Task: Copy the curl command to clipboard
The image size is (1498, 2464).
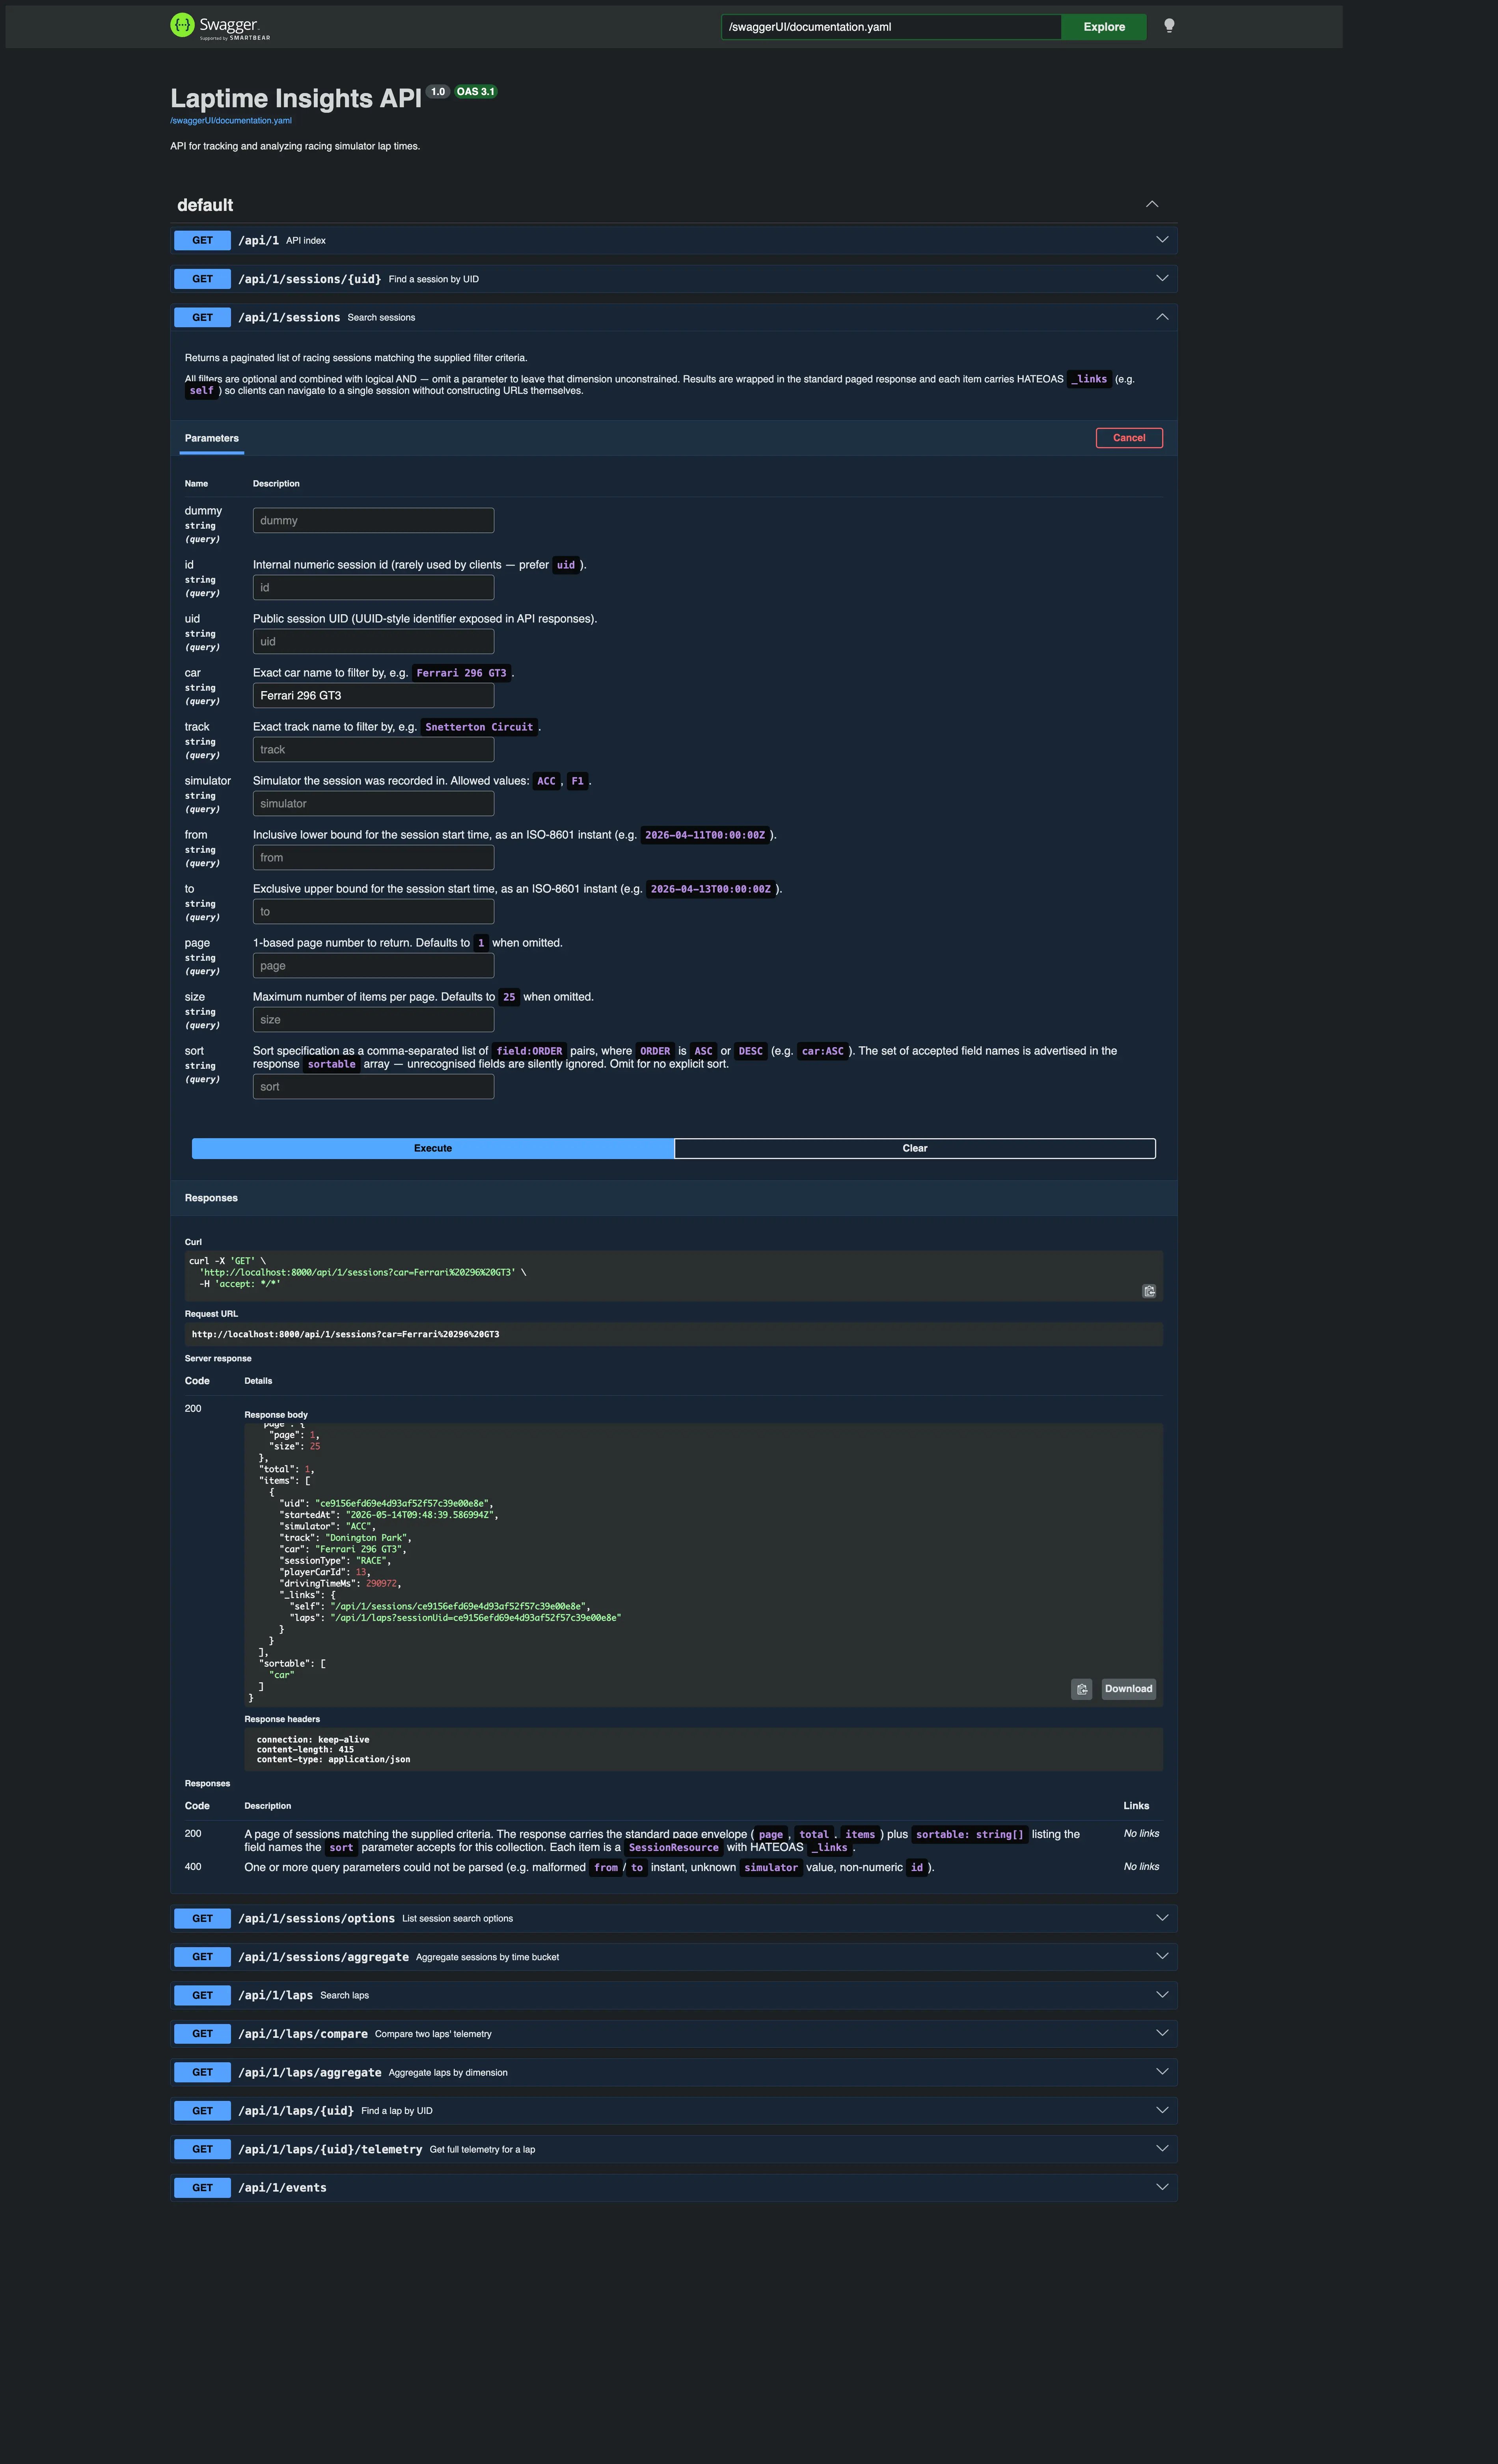Action: [x=1149, y=1291]
